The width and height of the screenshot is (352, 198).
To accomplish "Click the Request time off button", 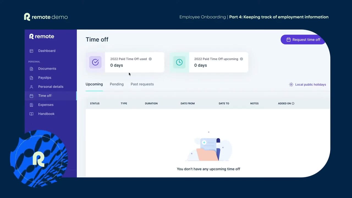I will coord(303,40).
